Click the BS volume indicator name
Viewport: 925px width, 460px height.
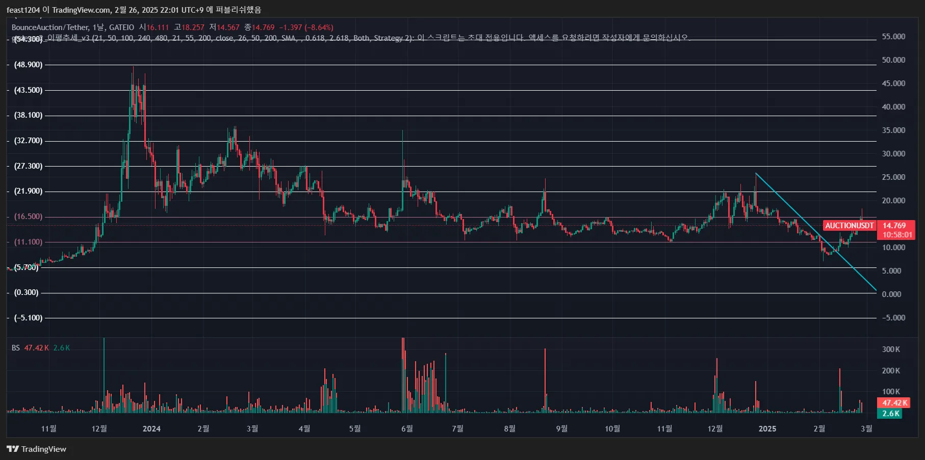pyautogui.click(x=16, y=348)
